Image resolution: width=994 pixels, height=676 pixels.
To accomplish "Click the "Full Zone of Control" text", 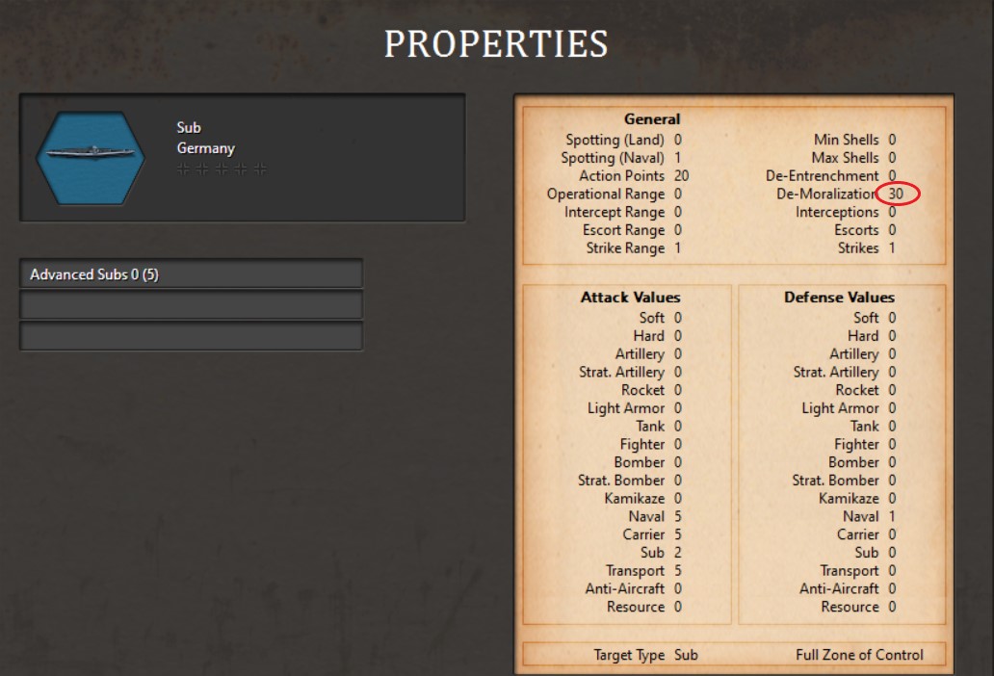I will click(859, 655).
